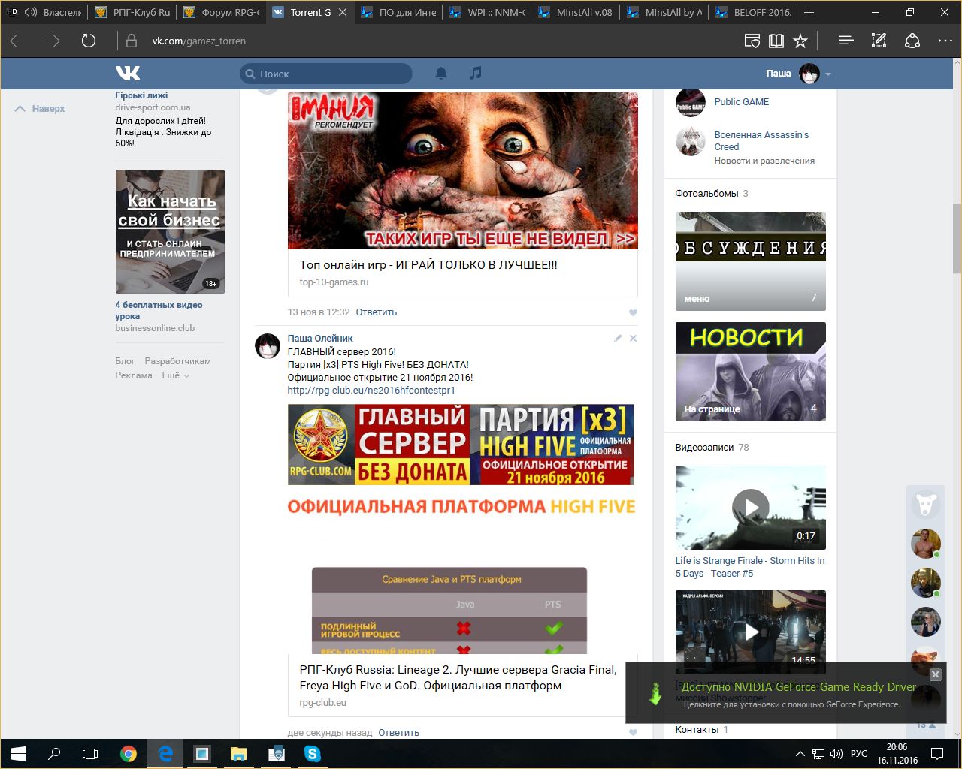Add page to favorites with star icon

[800, 41]
